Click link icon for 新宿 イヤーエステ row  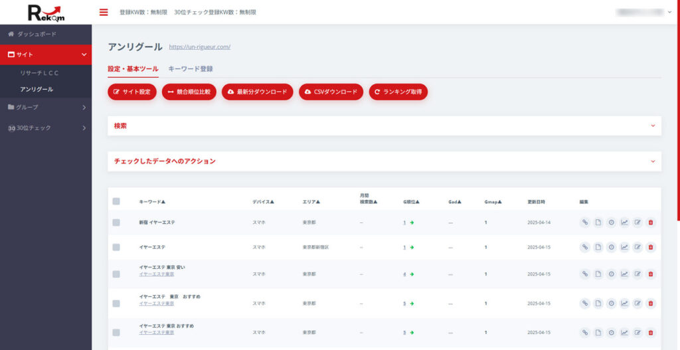(584, 222)
